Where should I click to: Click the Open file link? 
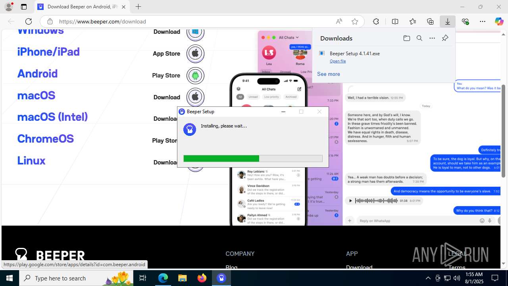pos(338,61)
